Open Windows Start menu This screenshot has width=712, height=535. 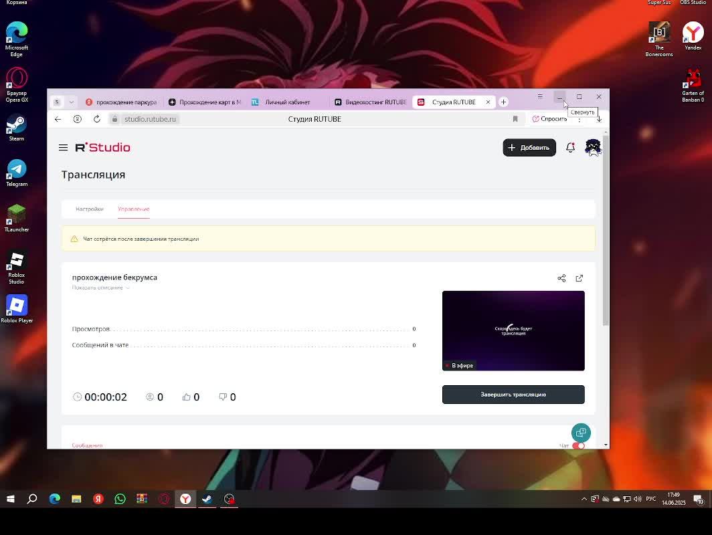[11, 499]
